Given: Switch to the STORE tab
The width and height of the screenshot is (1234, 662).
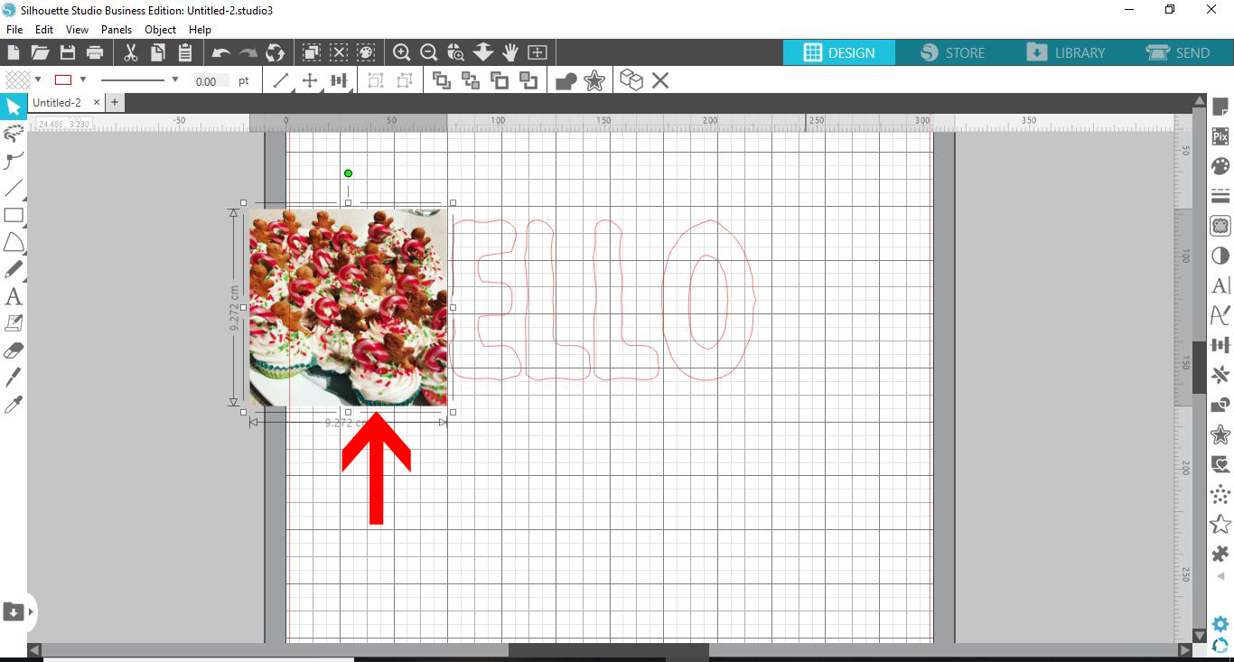Looking at the screenshot, I should (x=952, y=52).
